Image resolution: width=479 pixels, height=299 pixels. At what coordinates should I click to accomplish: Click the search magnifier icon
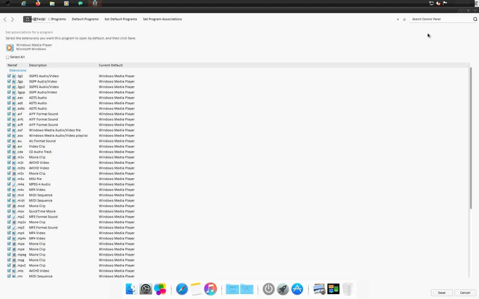475,19
